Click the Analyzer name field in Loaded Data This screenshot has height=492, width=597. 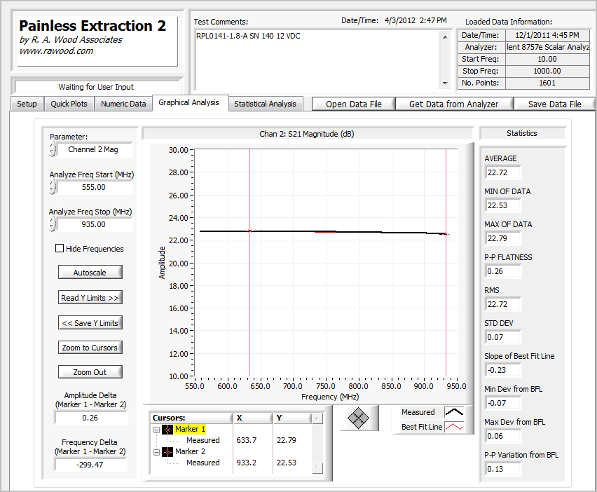click(547, 47)
